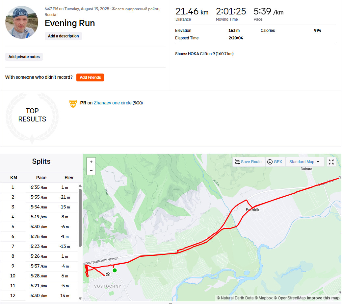The width and height of the screenshot is (342, 304).
Task: Click the checkered finish marker on map
Action: click(108, 274)
